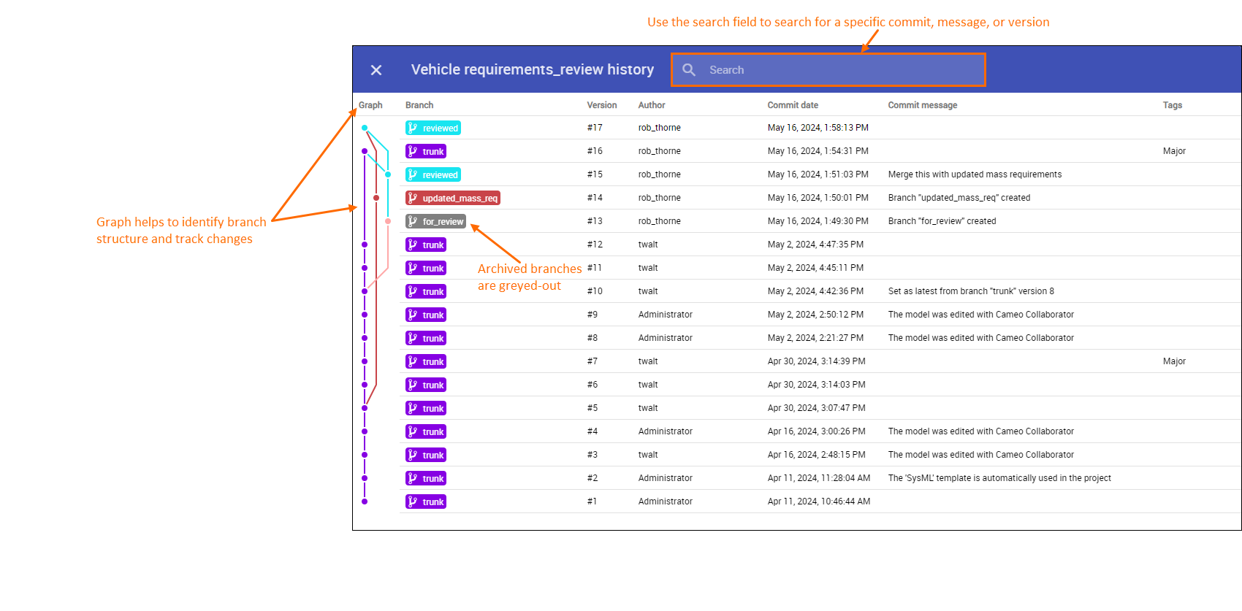Click the trunk branch tag for version #12

(x=426, y=245)
